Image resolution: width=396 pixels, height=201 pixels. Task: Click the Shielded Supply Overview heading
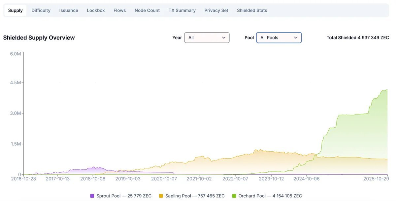coord(39,38)
